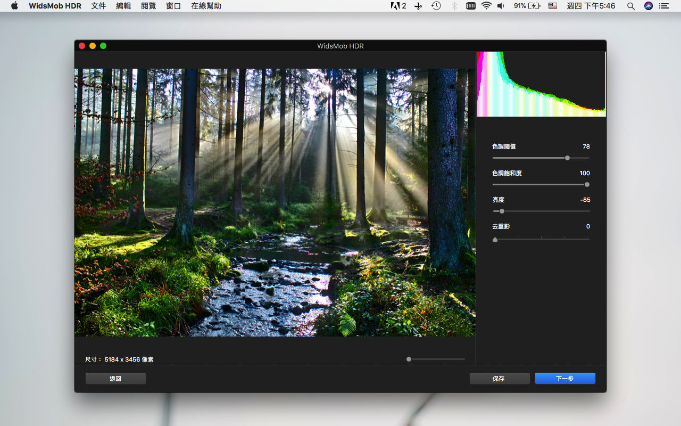
Task: Click the keyboard-like icon left of Wi-Fi
Action: point(470,6)
